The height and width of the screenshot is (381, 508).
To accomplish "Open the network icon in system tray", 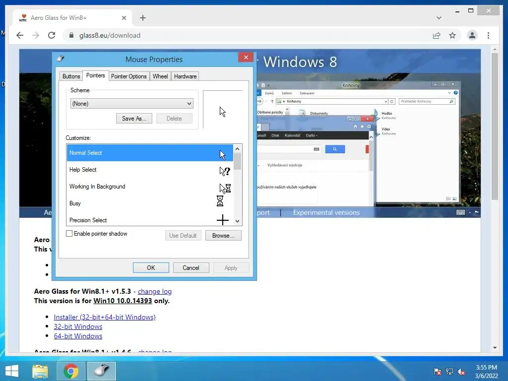I will pyautogui.click(x=449, y=371).
